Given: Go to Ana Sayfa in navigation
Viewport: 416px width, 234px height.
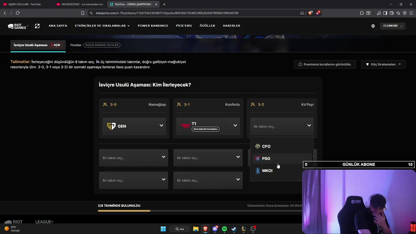Looking at the screenshot, I should pyautogui.click(x=58, y=26).
